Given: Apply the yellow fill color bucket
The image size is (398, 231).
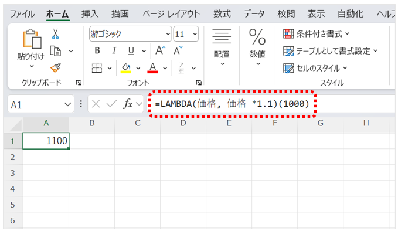Looking at the screenshot, I should tap(126, 68).
